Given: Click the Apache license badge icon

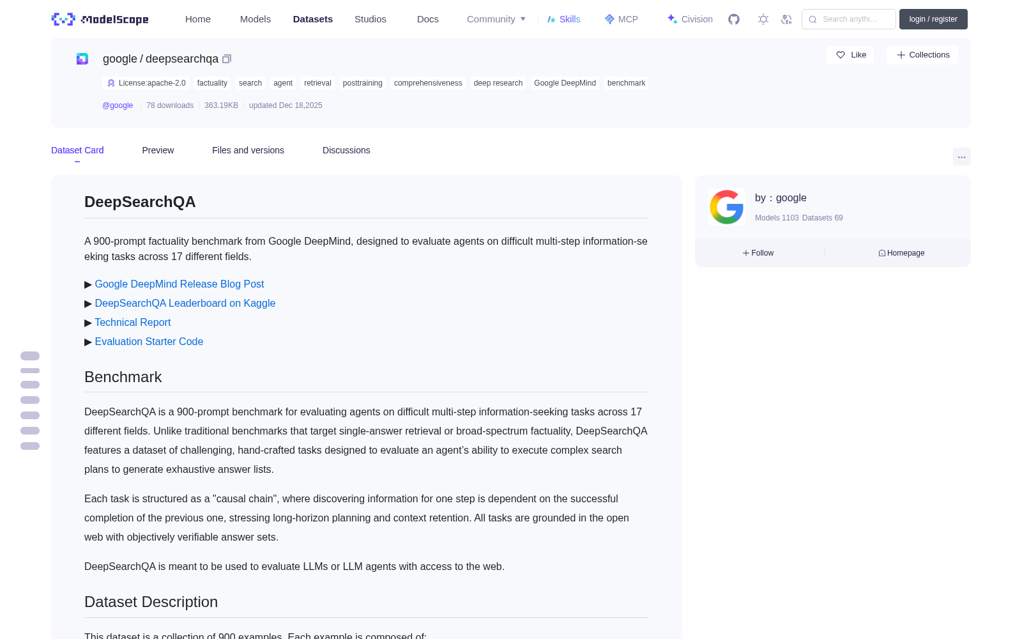Looking at the screenshot, I should [x=111, y=83].
